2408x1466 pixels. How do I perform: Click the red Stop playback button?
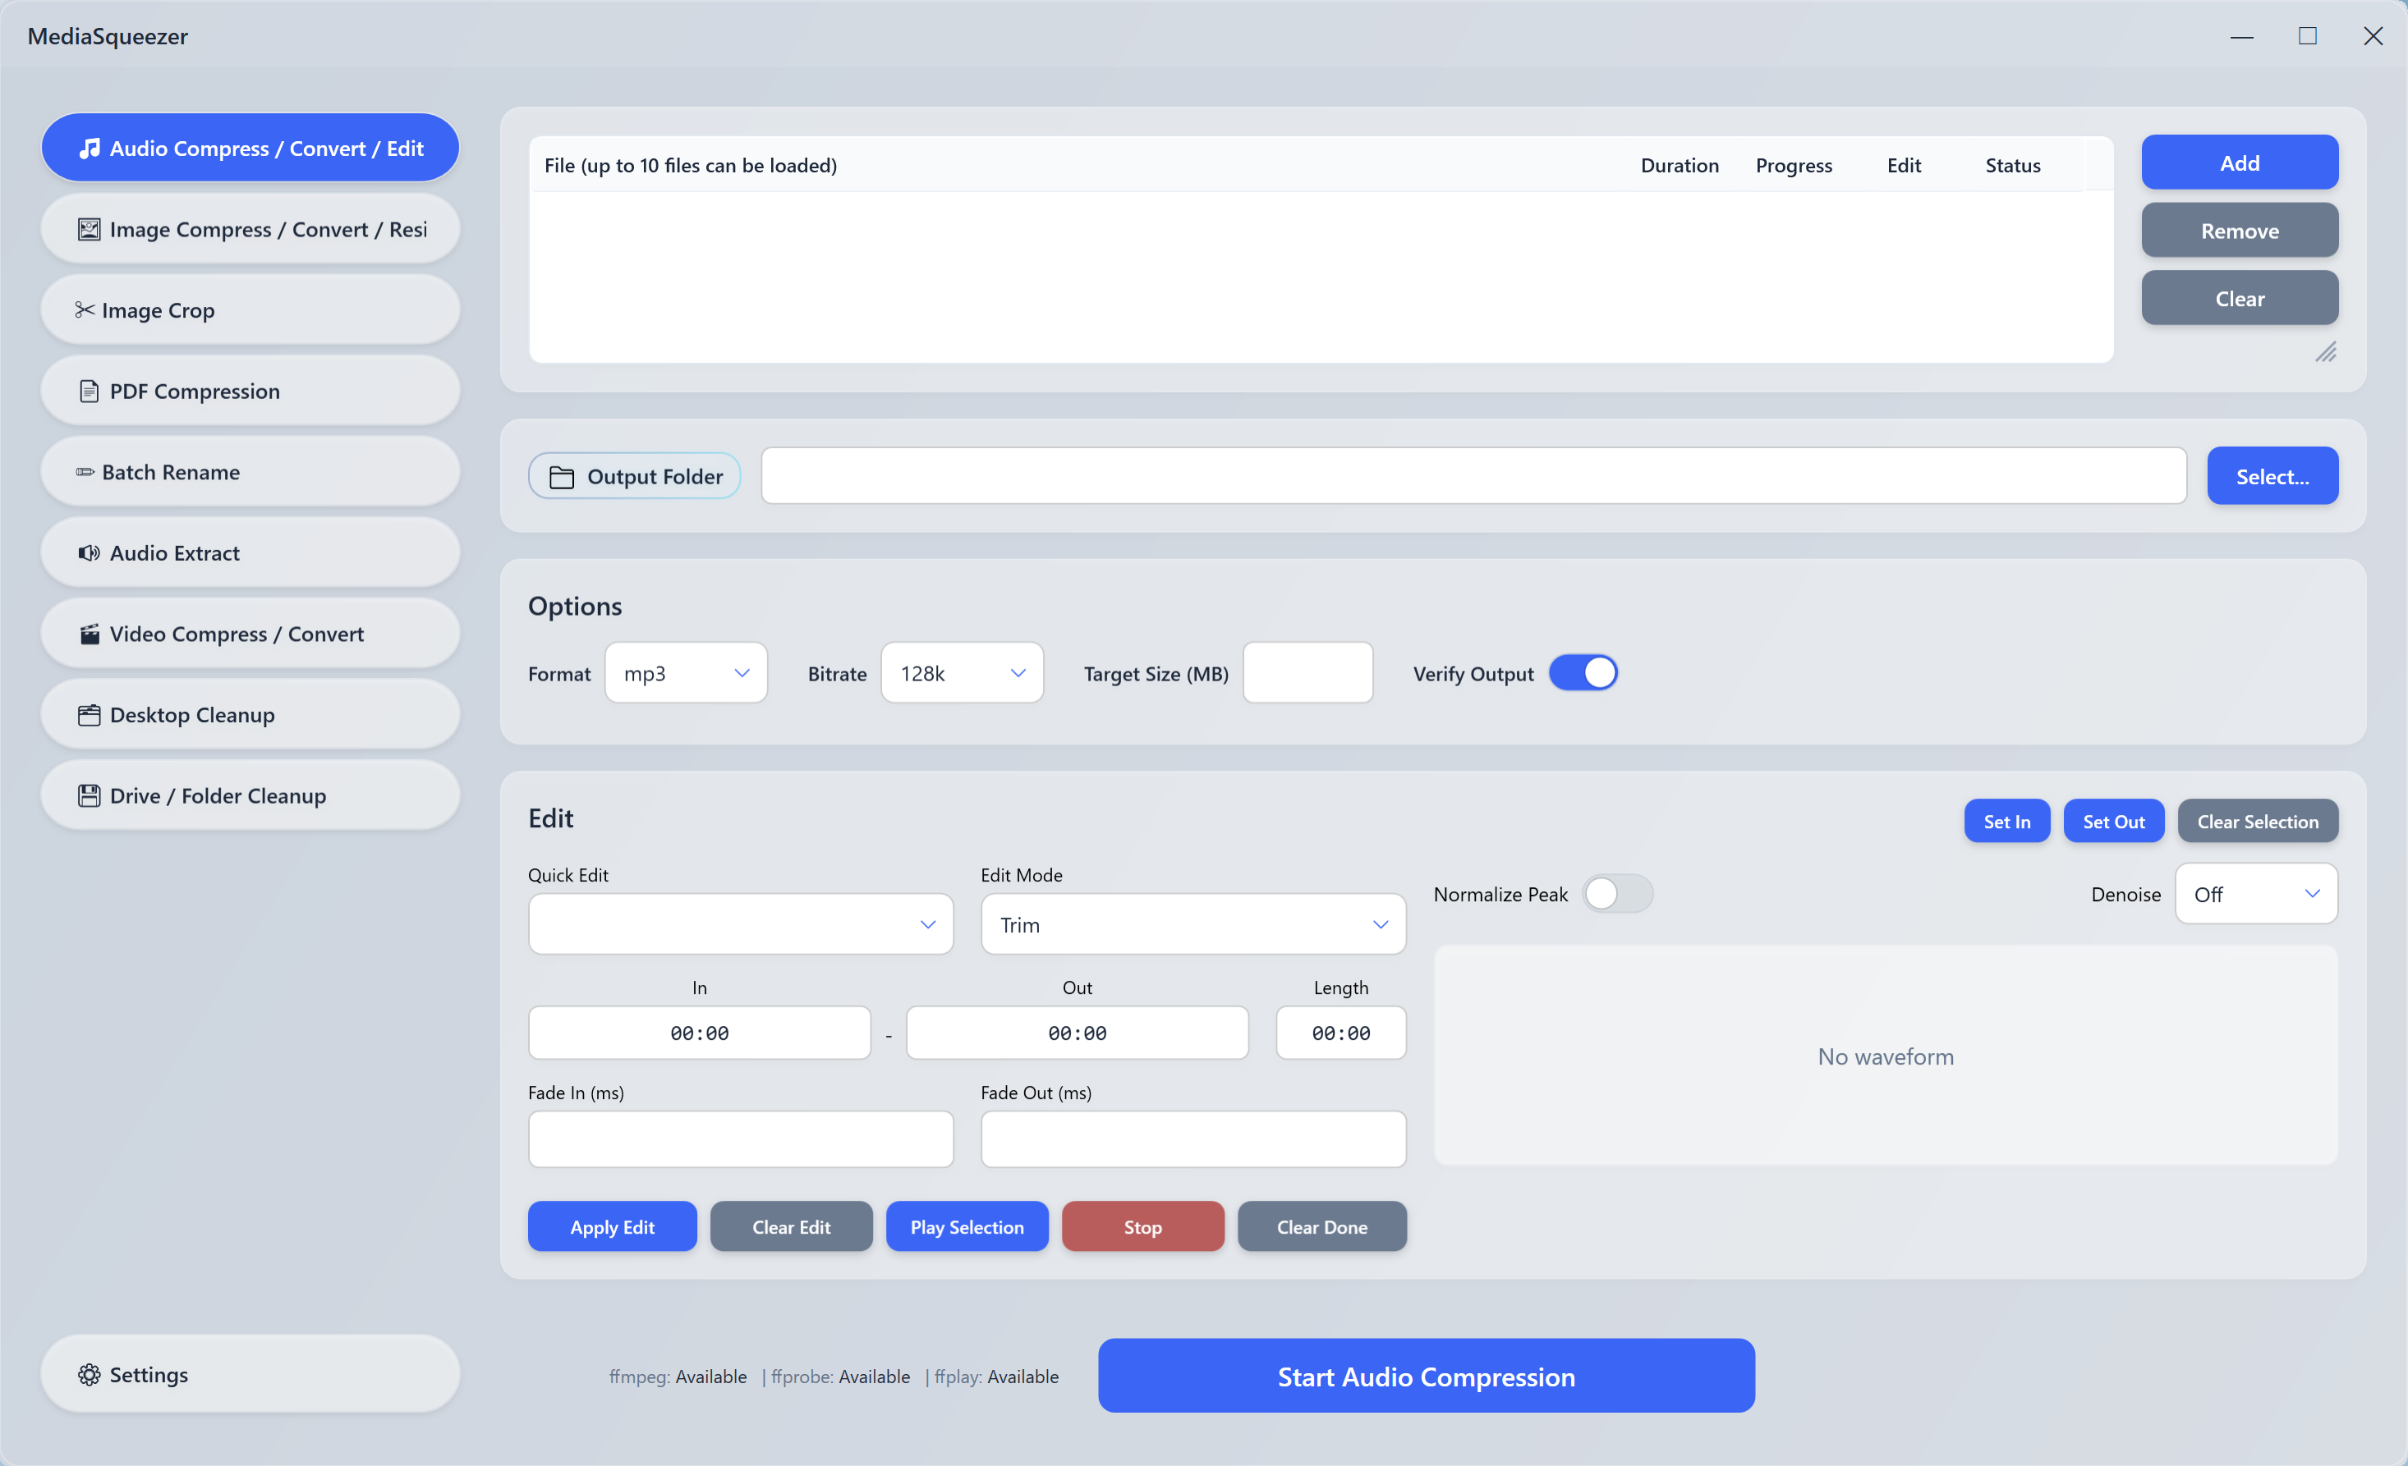coord(1142,1226)
